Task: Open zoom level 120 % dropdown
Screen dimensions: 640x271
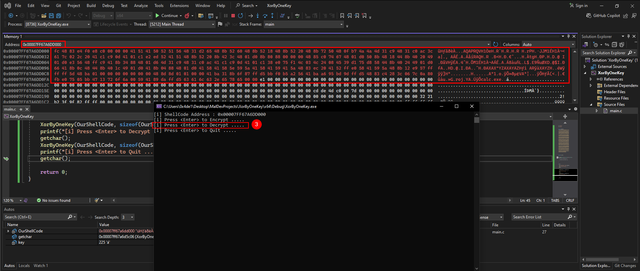Action: click(13, 200)
